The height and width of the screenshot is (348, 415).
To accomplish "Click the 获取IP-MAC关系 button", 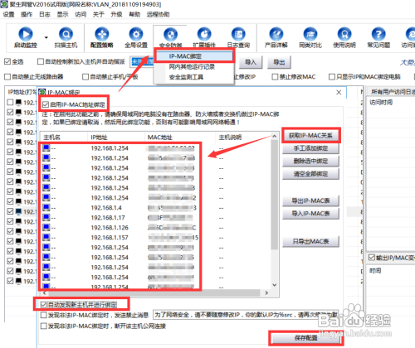I will click(x=310, y=135).
